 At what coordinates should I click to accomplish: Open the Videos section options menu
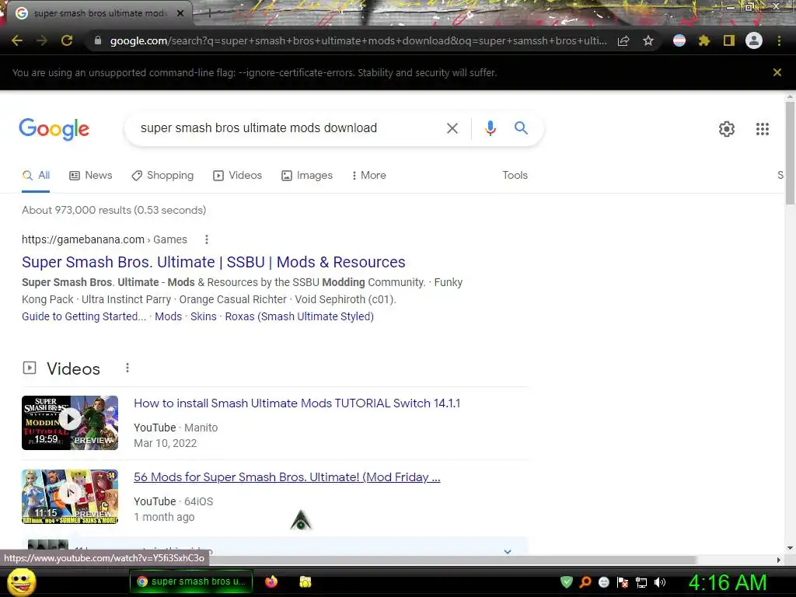[x=127, y=368]
